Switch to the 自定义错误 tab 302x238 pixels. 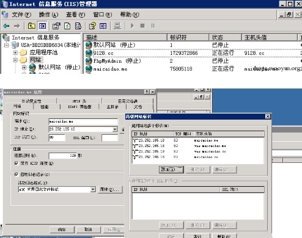tap(128, 101)
